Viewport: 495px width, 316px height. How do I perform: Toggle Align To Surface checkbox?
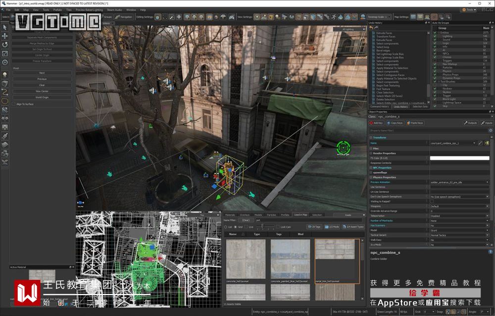(x=13, y=104)
